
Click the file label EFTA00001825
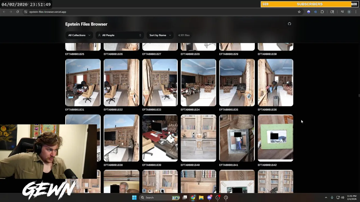pos(75,54)
